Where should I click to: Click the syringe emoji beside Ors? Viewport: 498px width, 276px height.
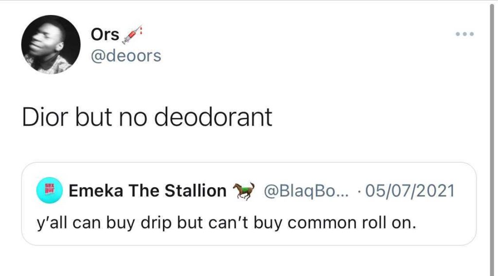[132, 34]
